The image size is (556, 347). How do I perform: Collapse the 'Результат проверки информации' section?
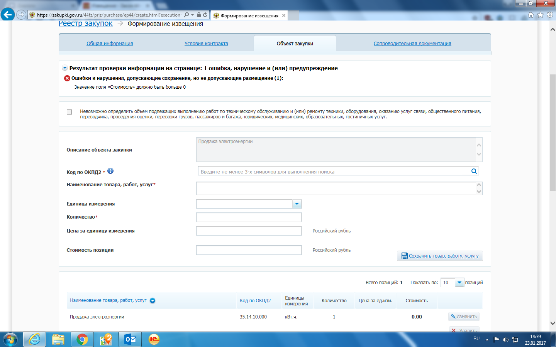(x=64, y=68)
